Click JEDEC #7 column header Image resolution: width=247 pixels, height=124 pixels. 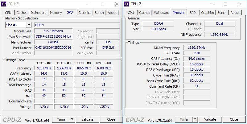click(x=64, y=63)
